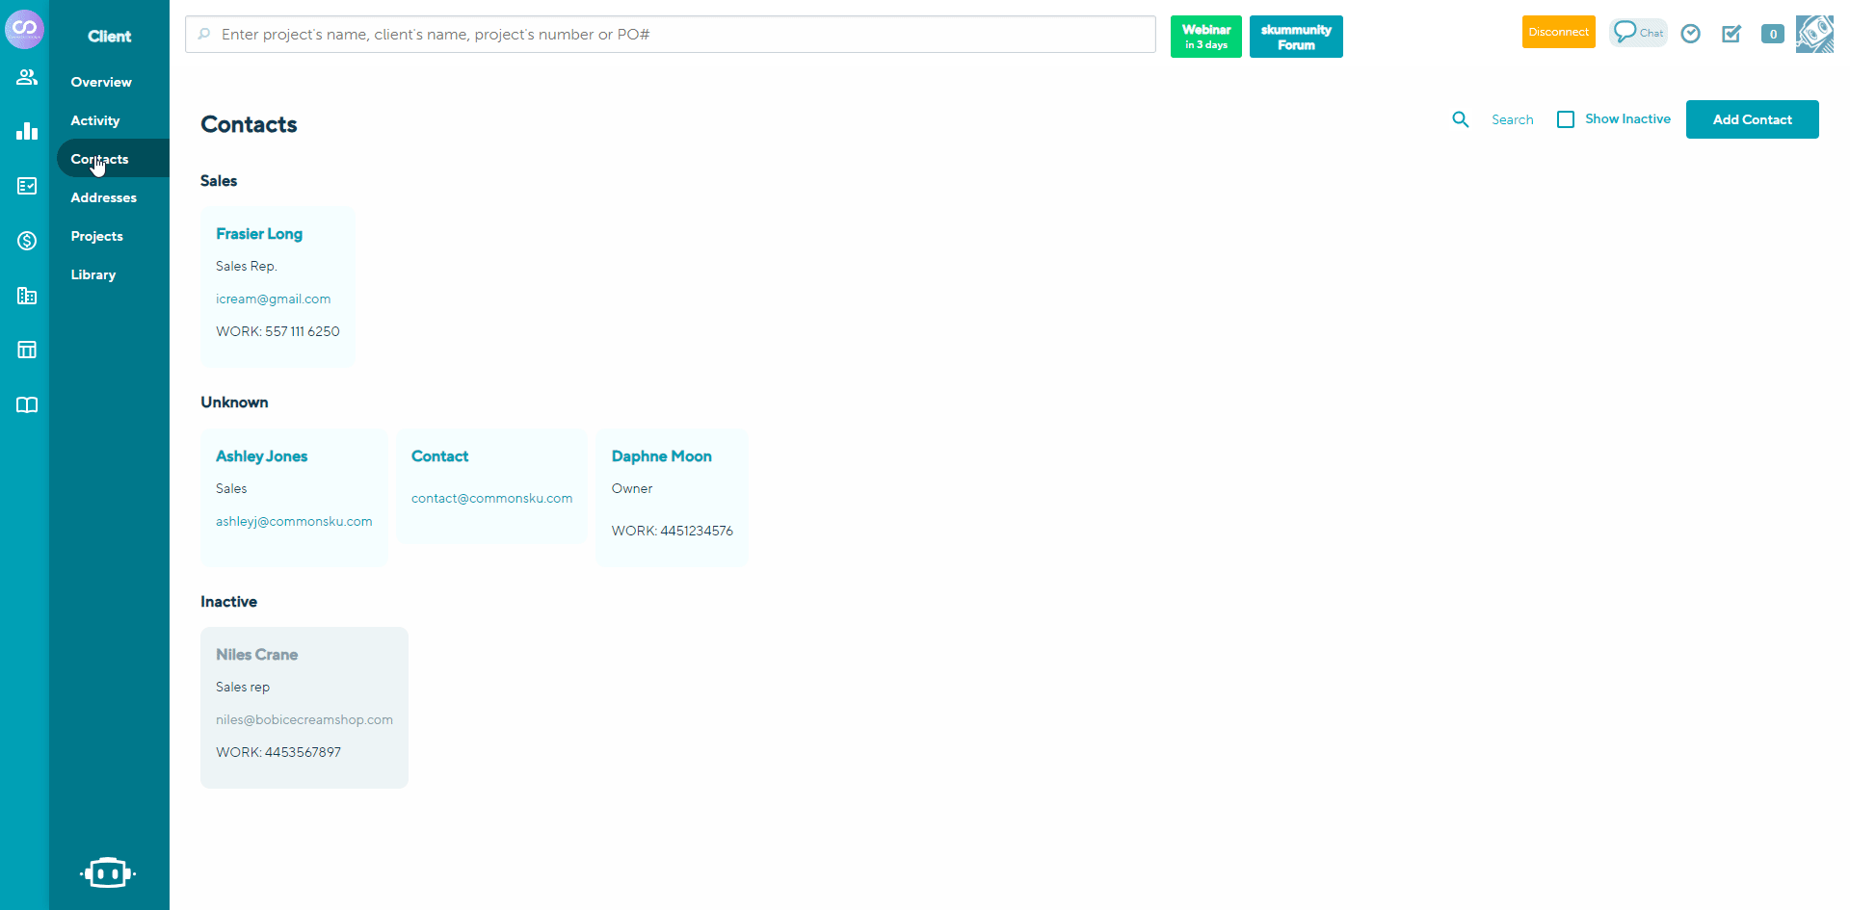Click the library book icon in sidebar
The height and width of the screenshot is (910, 1850).
pyautogui.click(x=26, y=404)
